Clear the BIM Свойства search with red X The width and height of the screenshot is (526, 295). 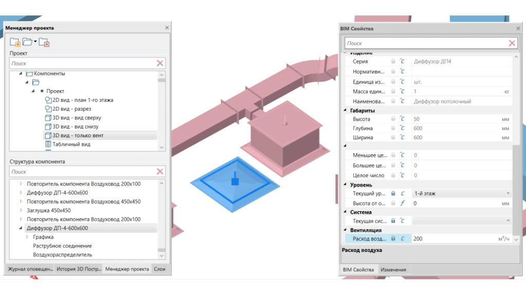[512, 44]
